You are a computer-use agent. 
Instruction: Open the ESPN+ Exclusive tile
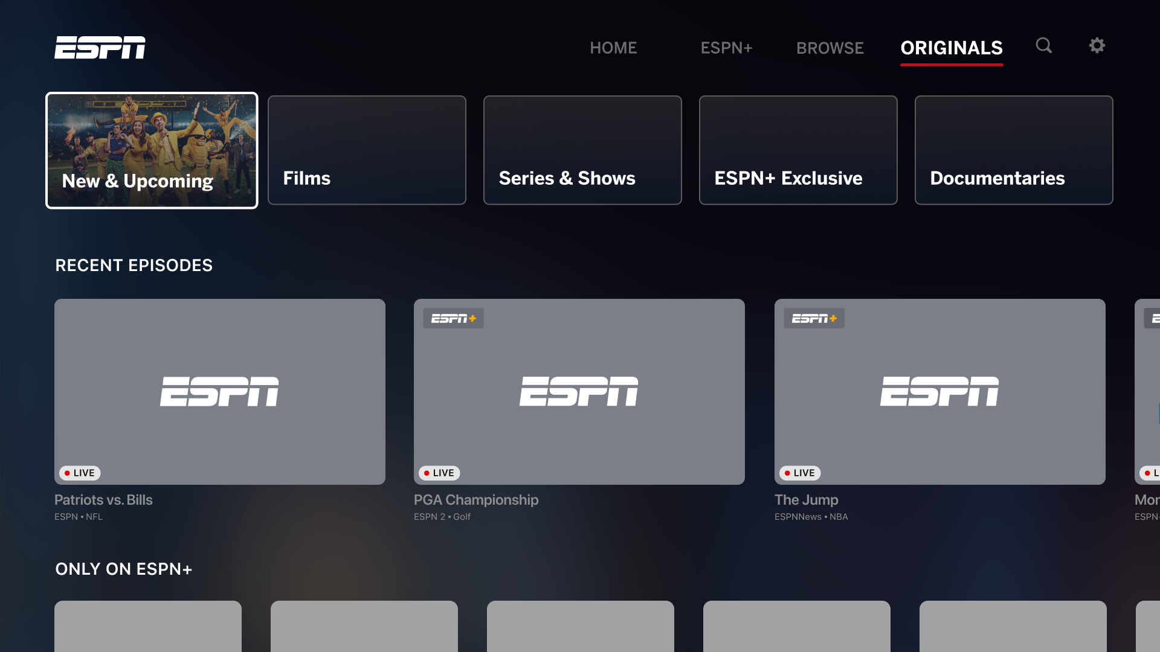[798, 150]
